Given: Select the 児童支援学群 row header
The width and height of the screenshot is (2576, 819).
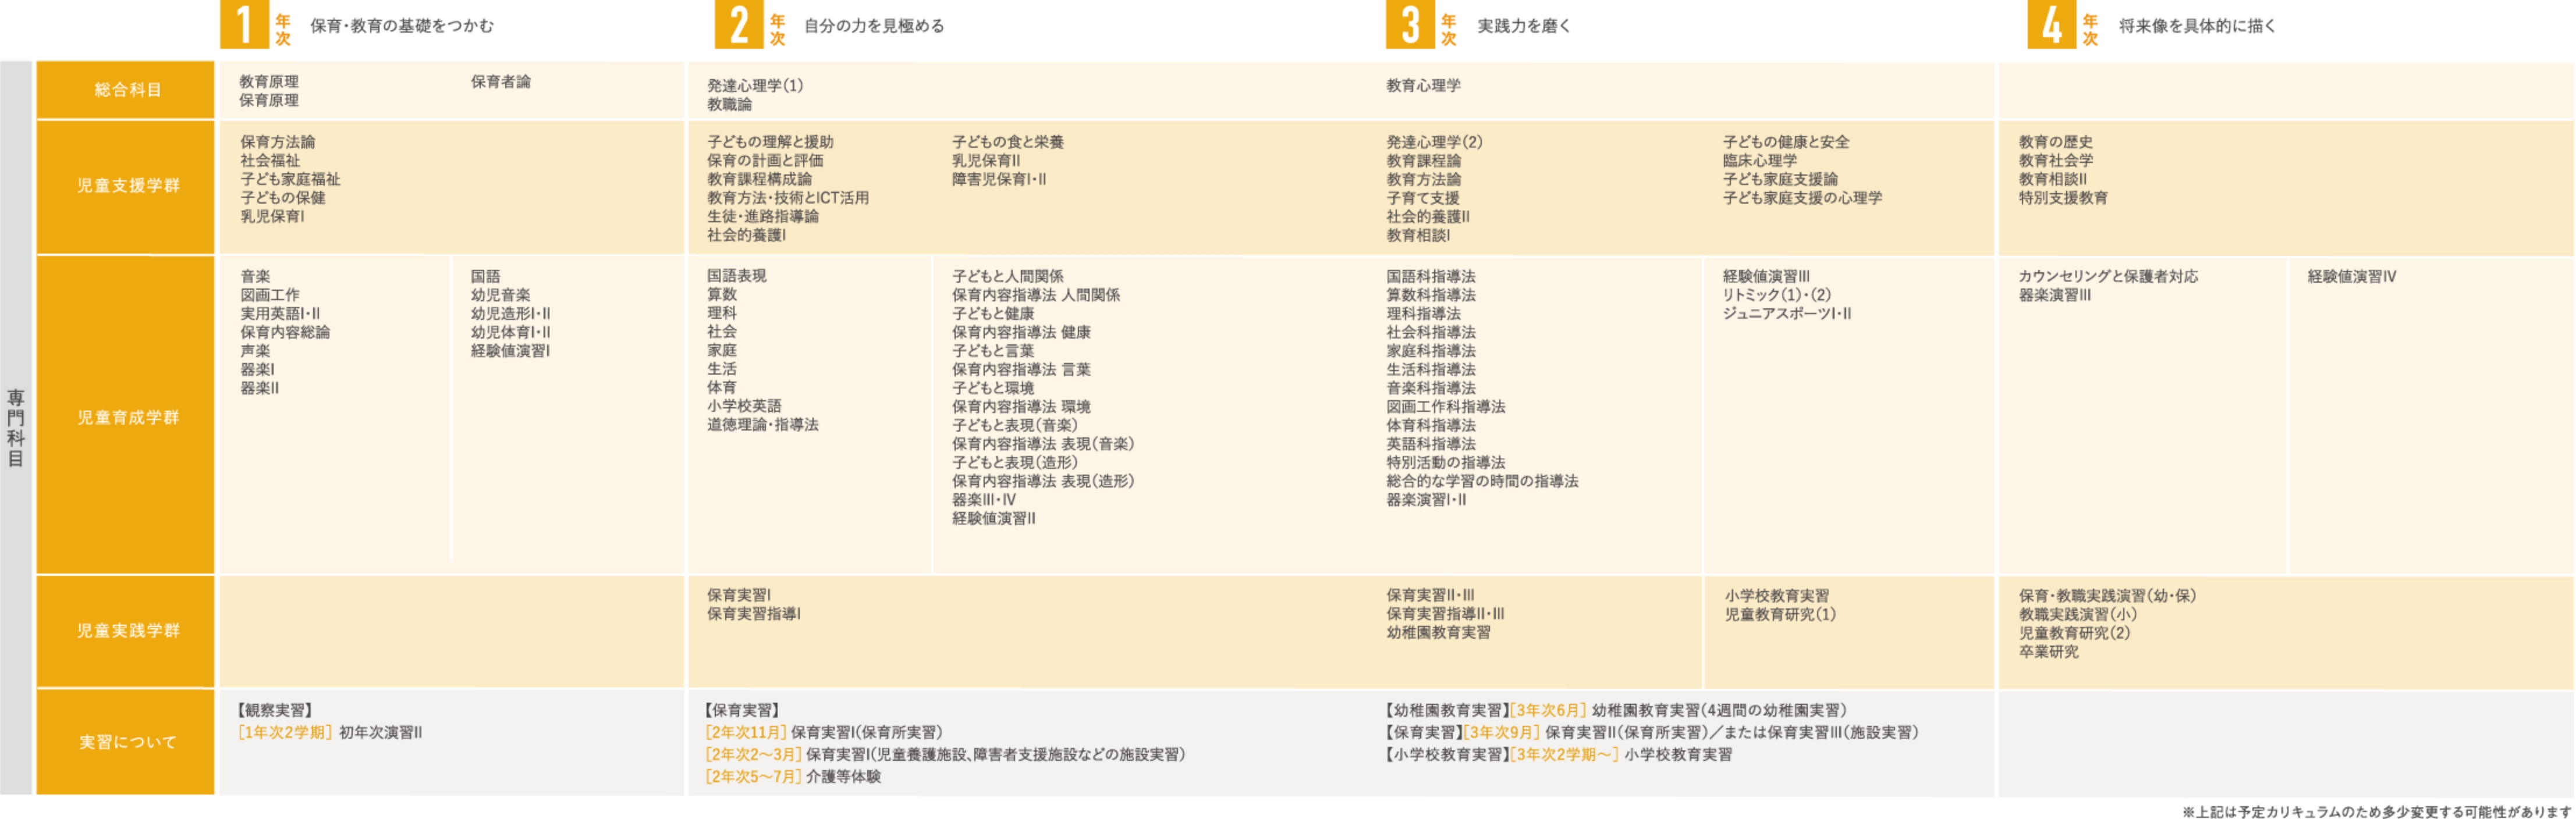Looking at the screenshot, I should coord(126,186).
